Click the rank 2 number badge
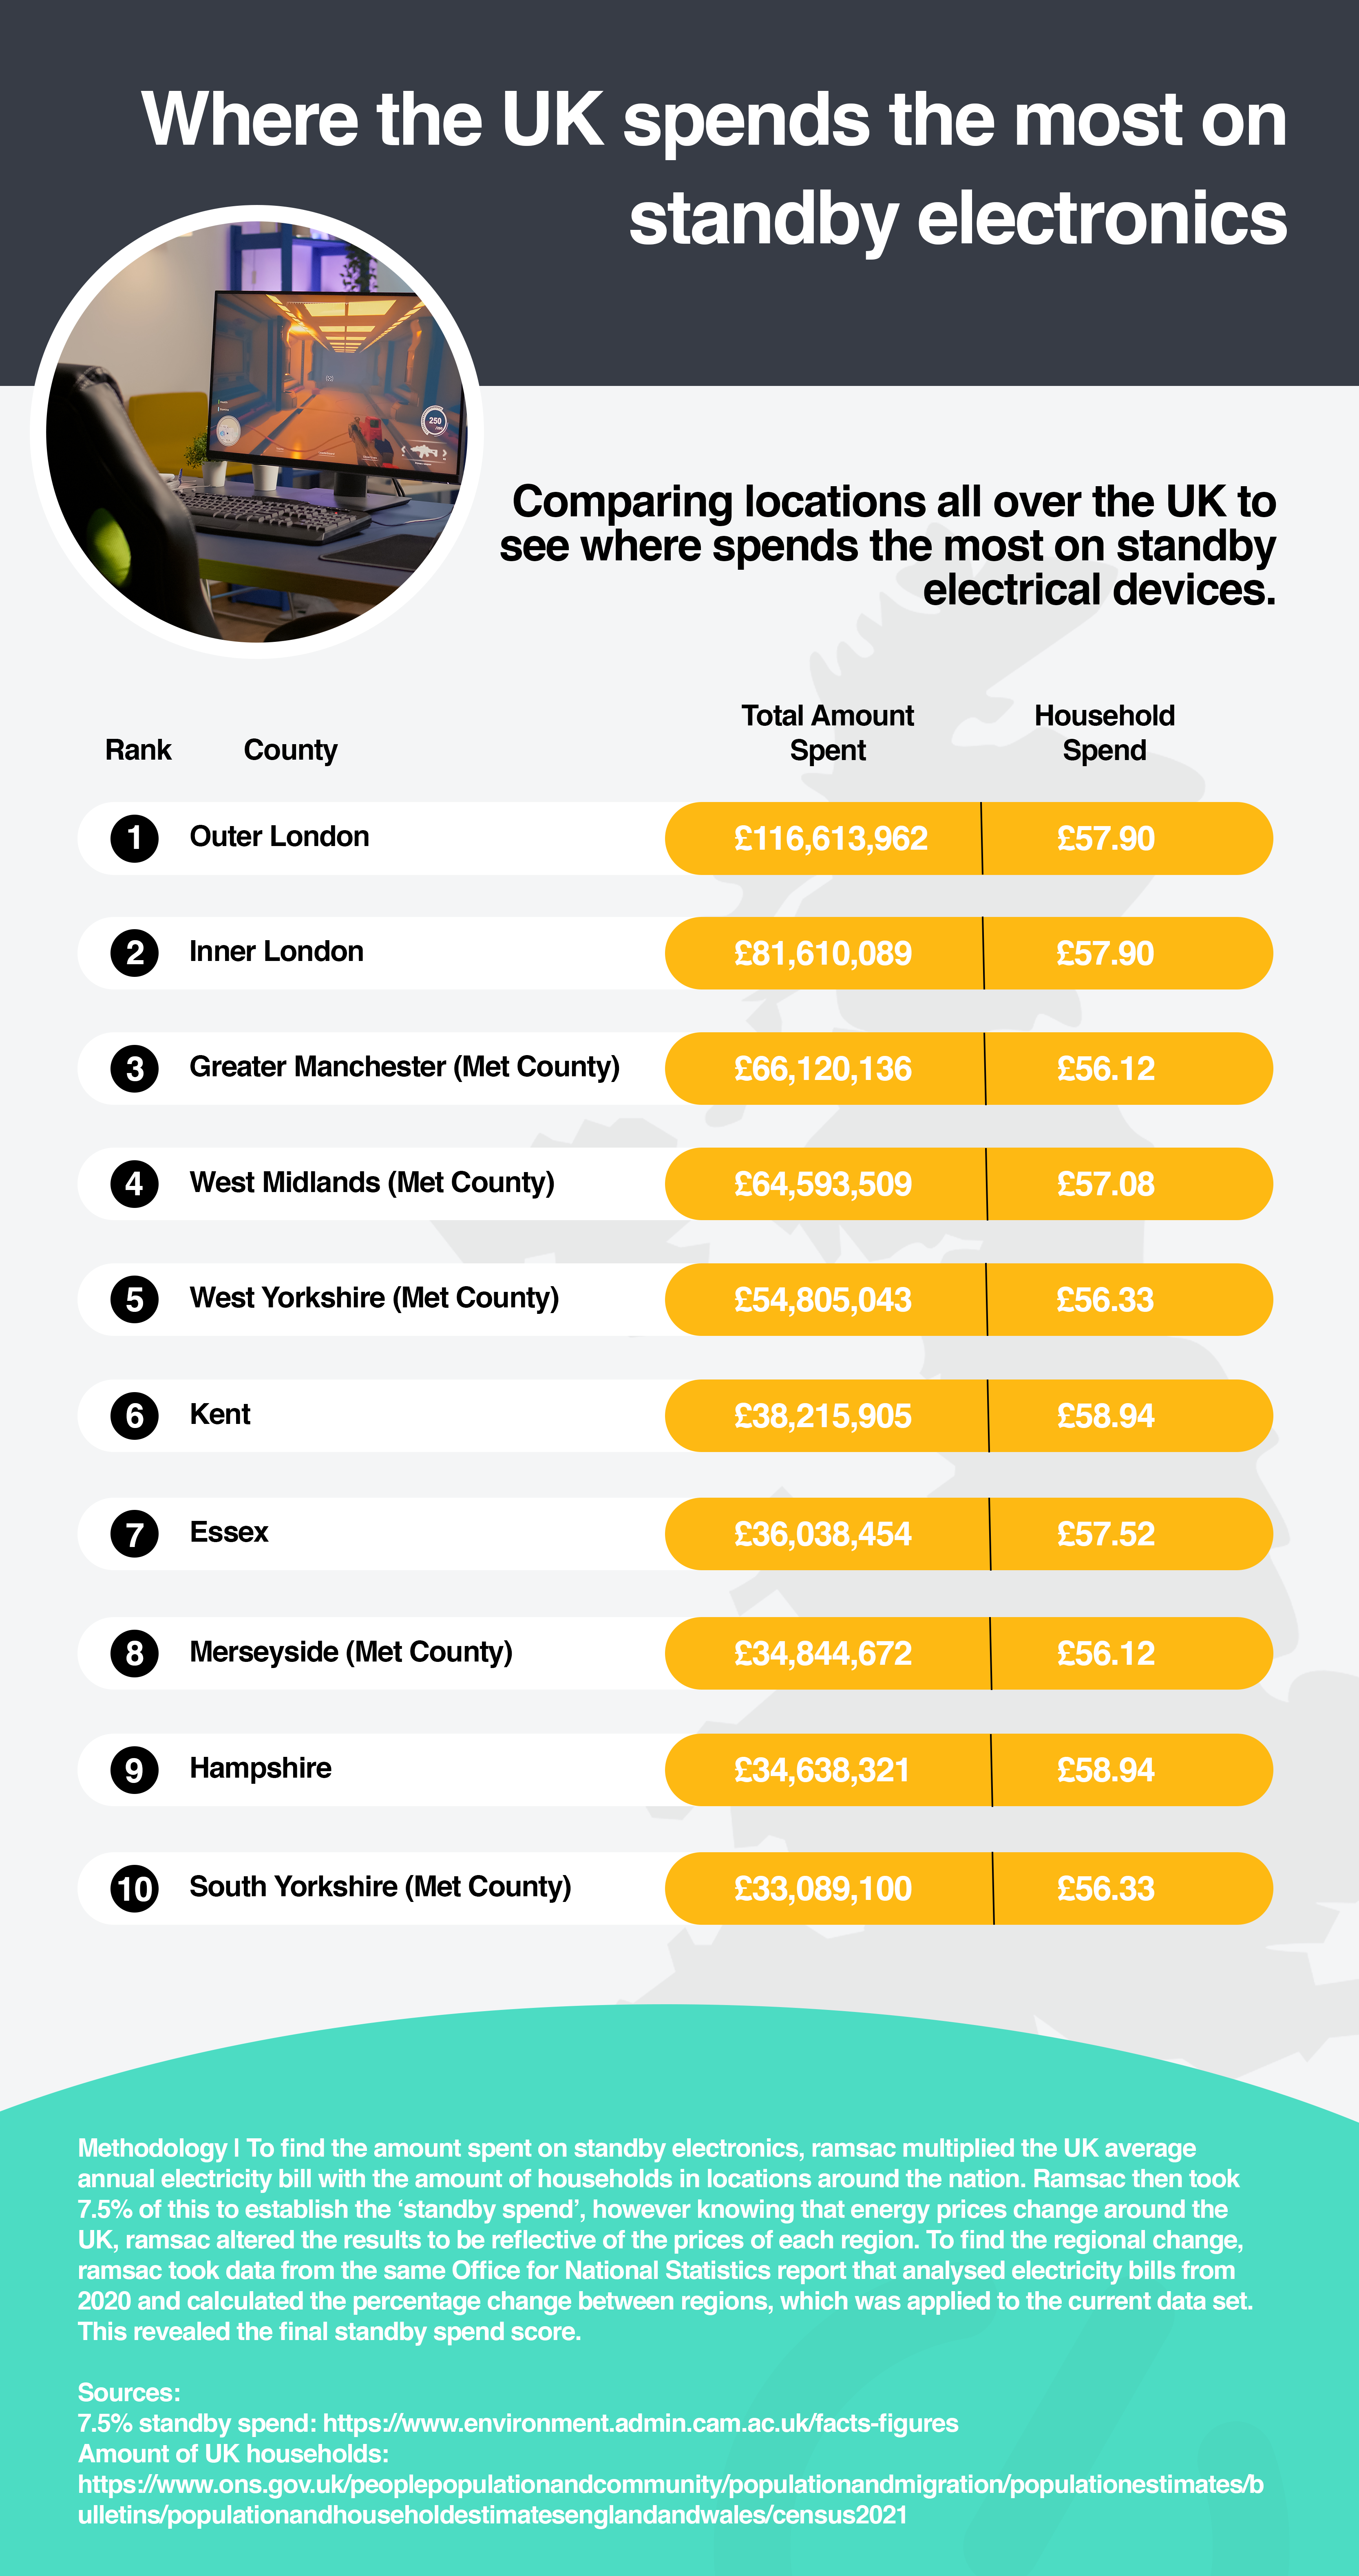This screenshot has width=1359, height=2576. pyautogui.click(x=134, y=953)
